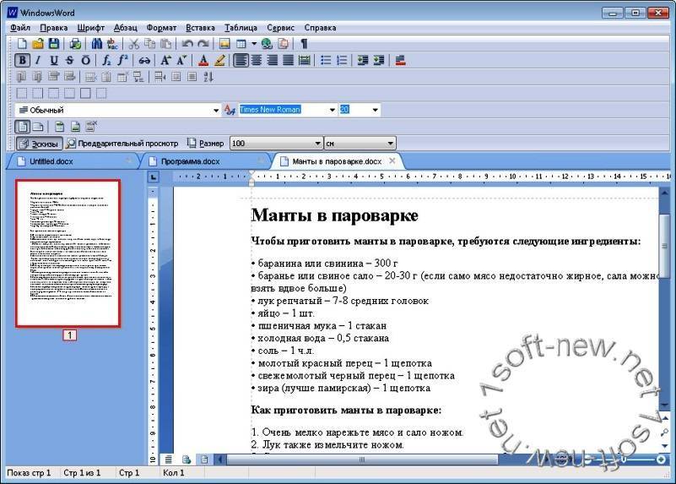Sort A-Z icon in table toolbar
This screenshot has height=484, width=676.
coord(208,77)
